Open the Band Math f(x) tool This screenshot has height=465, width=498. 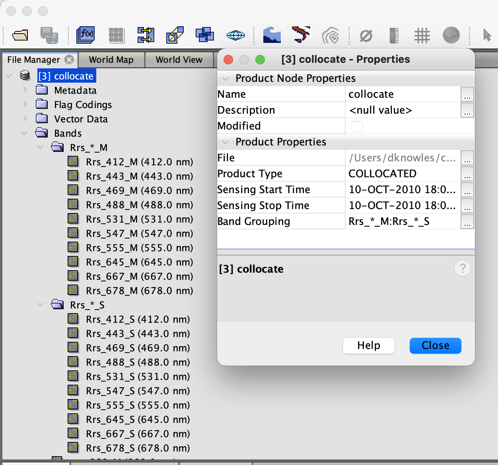pyautogui.click(x=86, y=35)
